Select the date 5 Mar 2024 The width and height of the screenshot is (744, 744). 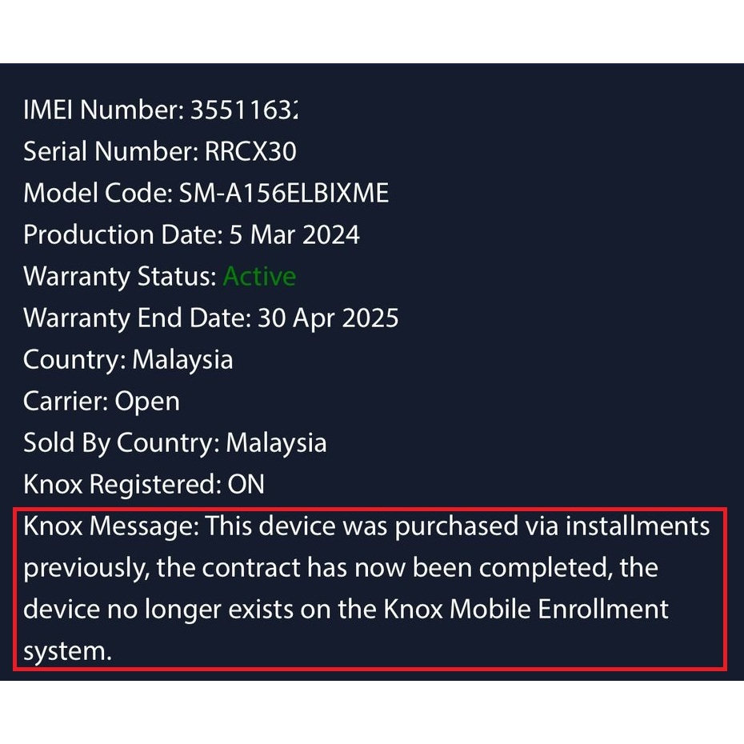[294, 234]
